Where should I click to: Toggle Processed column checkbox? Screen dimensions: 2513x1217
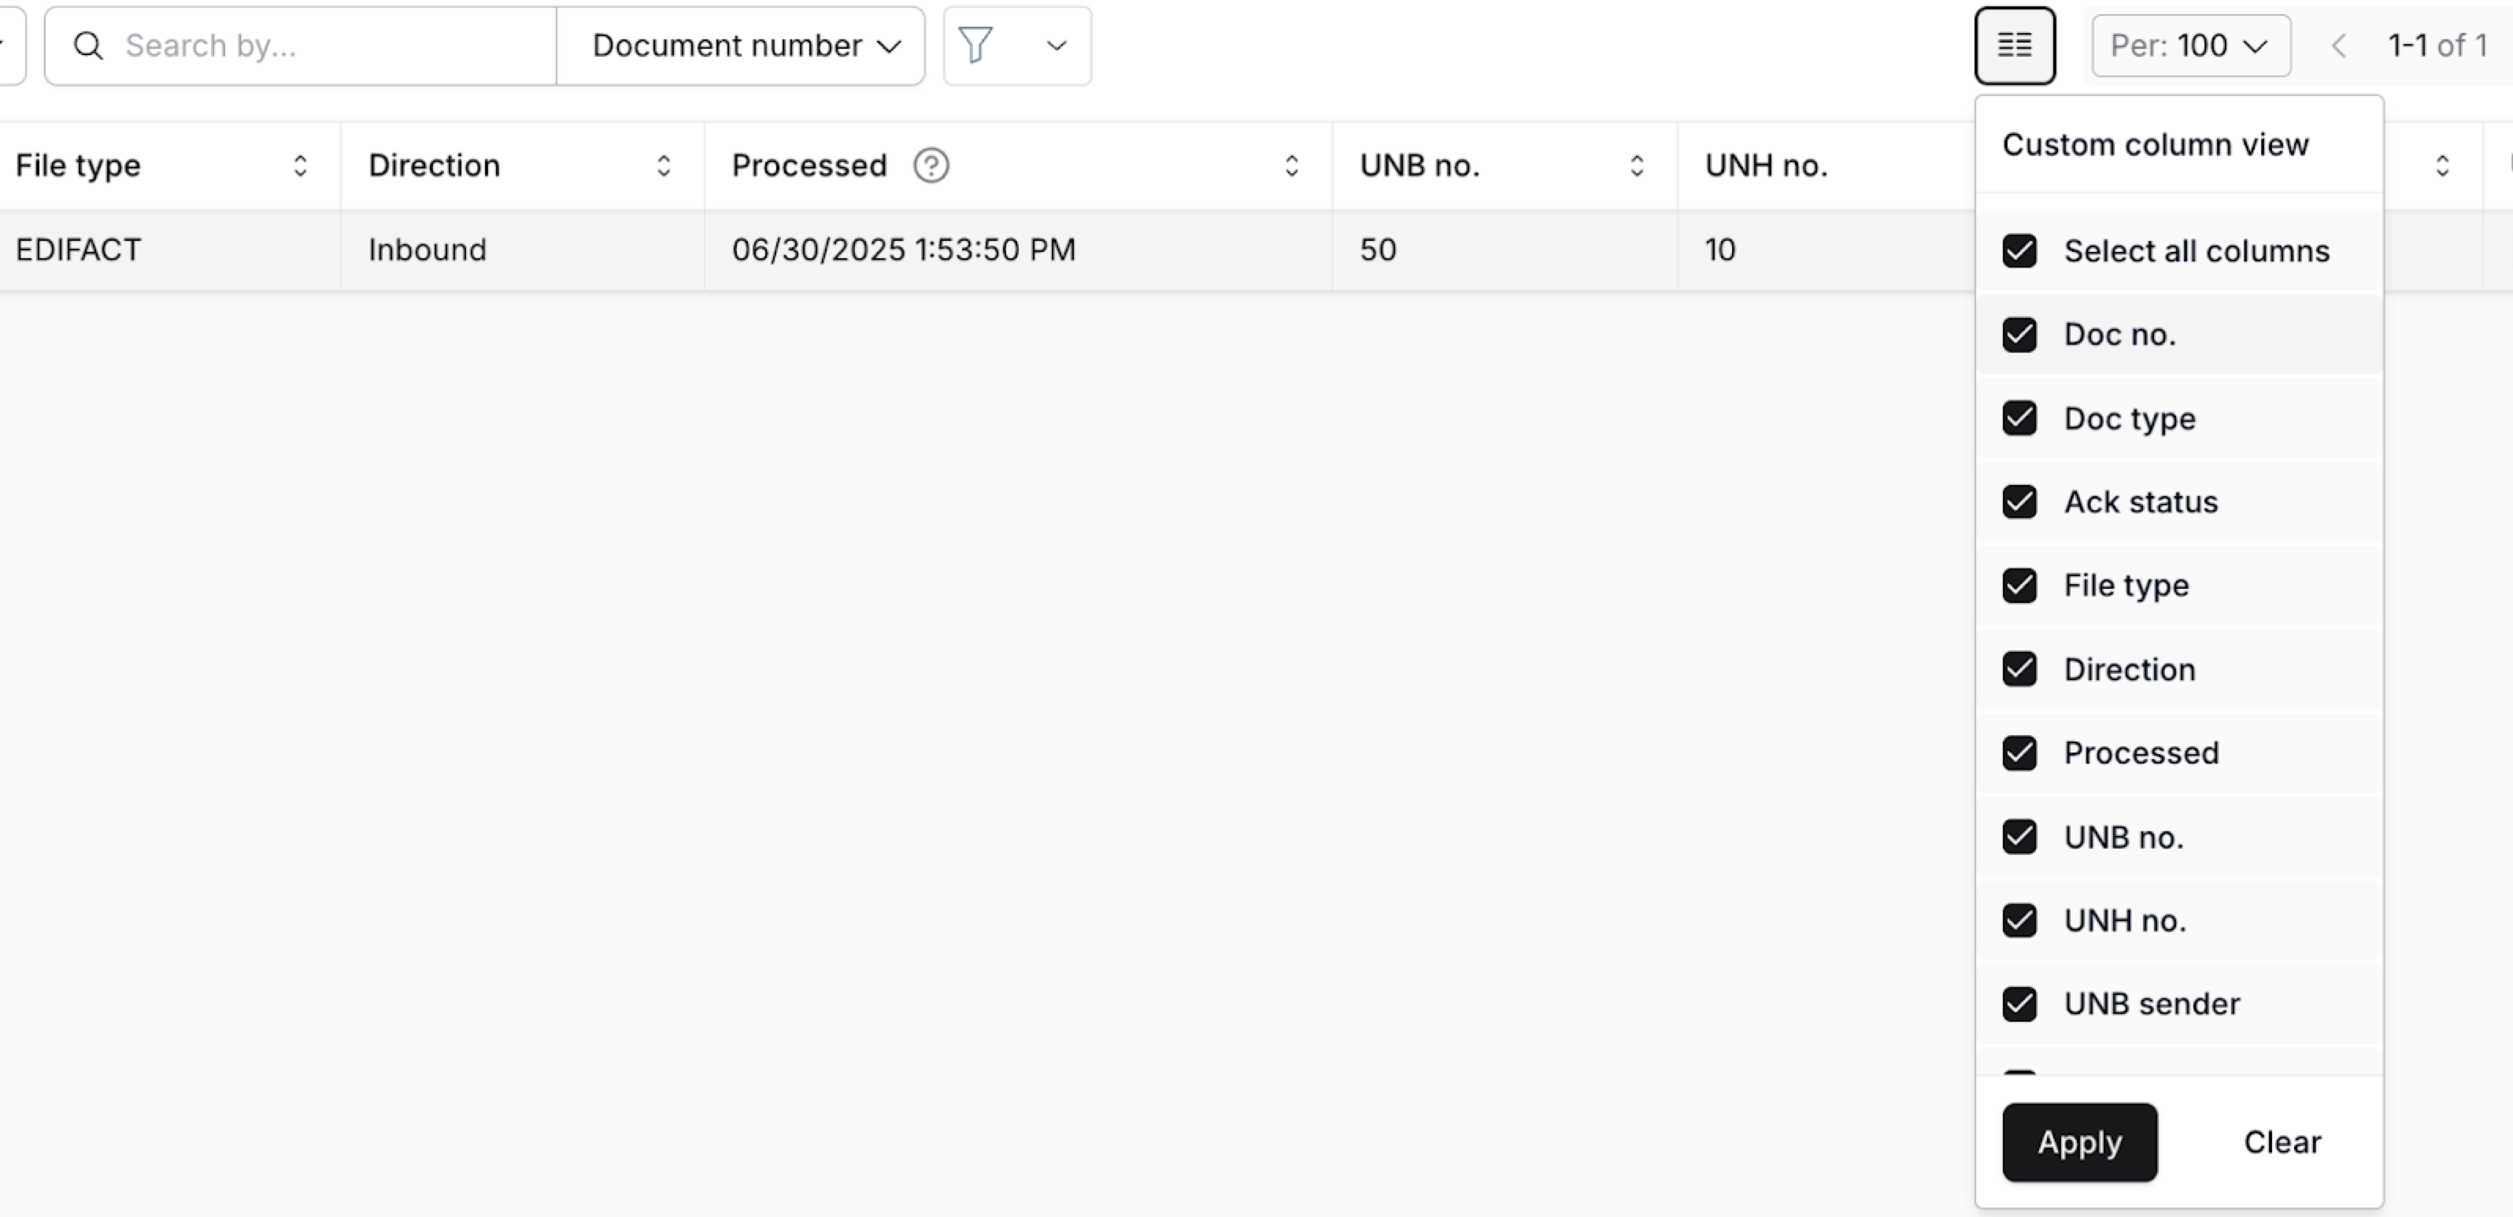[x=2019, y=753]
